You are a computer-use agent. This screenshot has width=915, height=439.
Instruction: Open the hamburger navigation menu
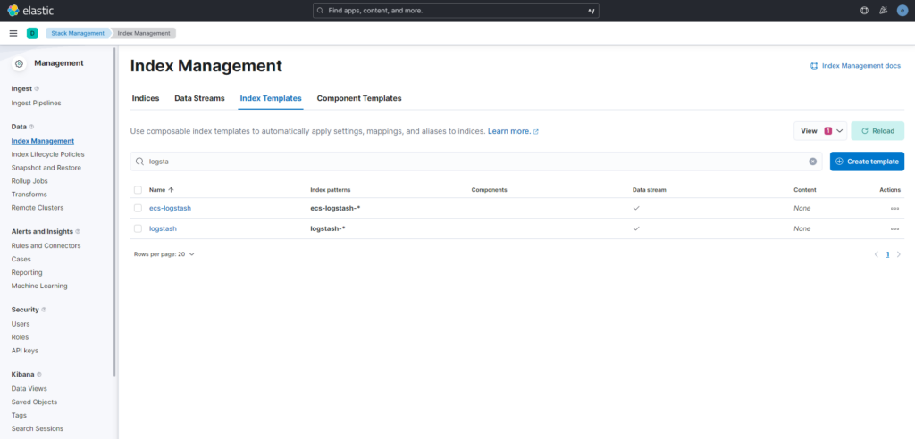tap(13, 33)
